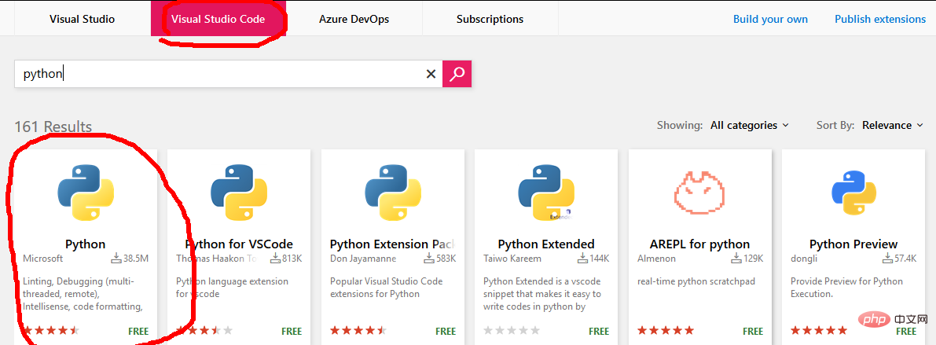
Task: Click the Python Preview logo
Action: tap(853, 193)
